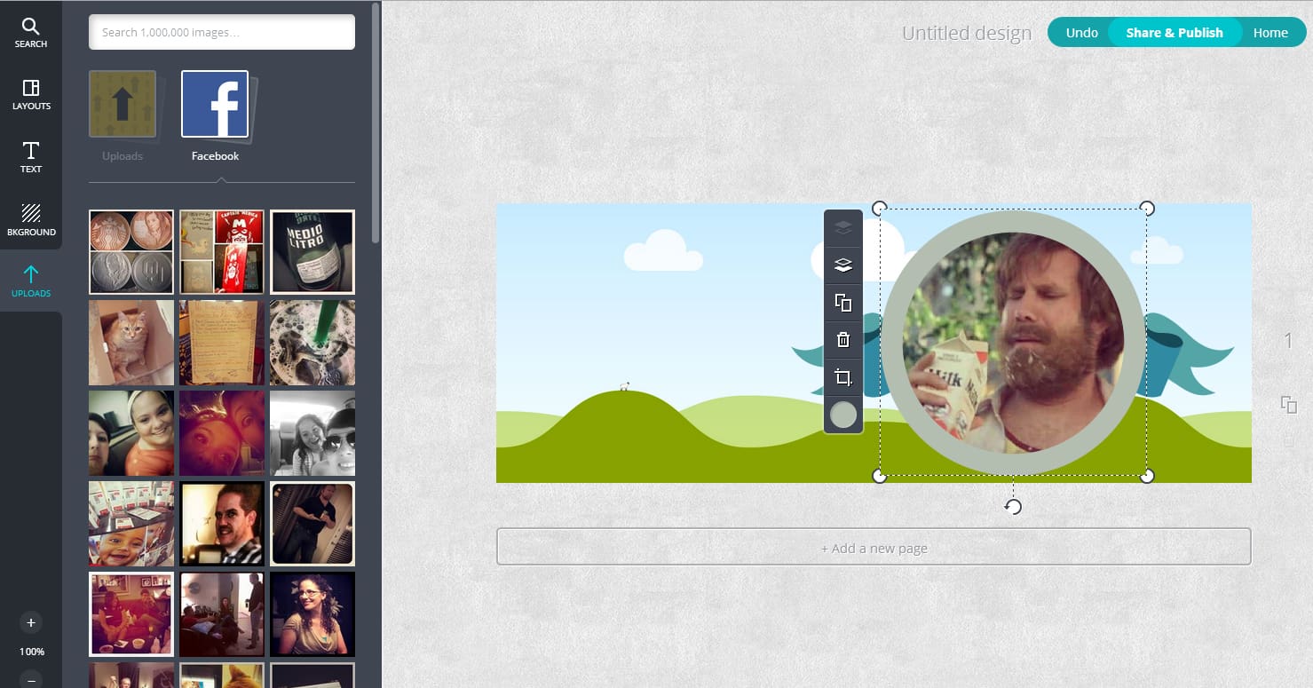The height and width of the screenshot is (688, 1313).
Task: Open the Search panel in sidebar
Action: coord(30,33)
